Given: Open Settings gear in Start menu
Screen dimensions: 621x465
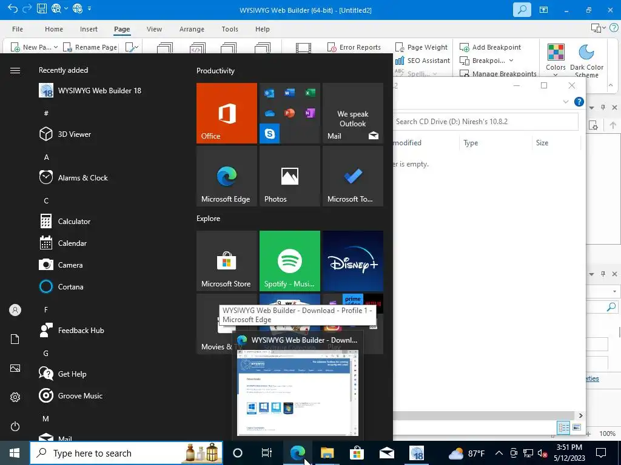Looking at the screenshot, I should pos(15,397).
